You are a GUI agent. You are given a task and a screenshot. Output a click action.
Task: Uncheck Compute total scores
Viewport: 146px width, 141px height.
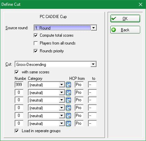(36, 35)
